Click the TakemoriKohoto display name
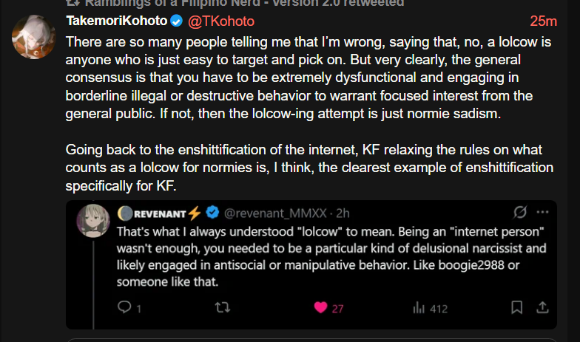The image size is (580, 342). [x=117, y=21]
